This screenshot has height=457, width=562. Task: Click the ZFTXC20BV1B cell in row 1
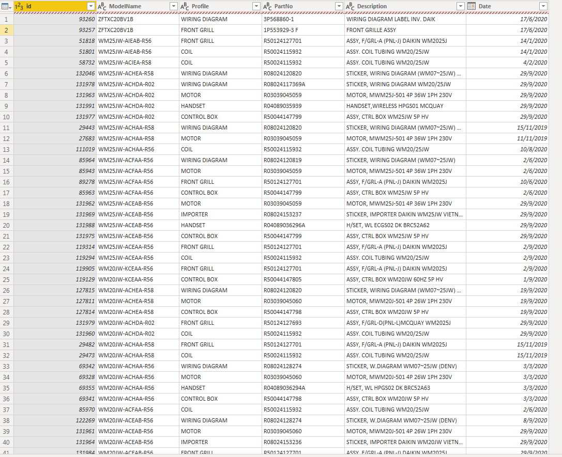[x=138, y=19]
